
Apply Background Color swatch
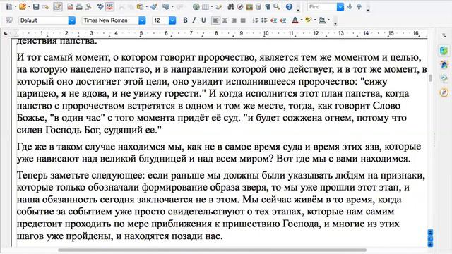322,20
